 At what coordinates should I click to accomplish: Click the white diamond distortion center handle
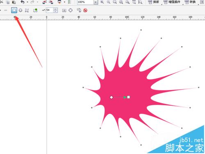pos(112,97)
